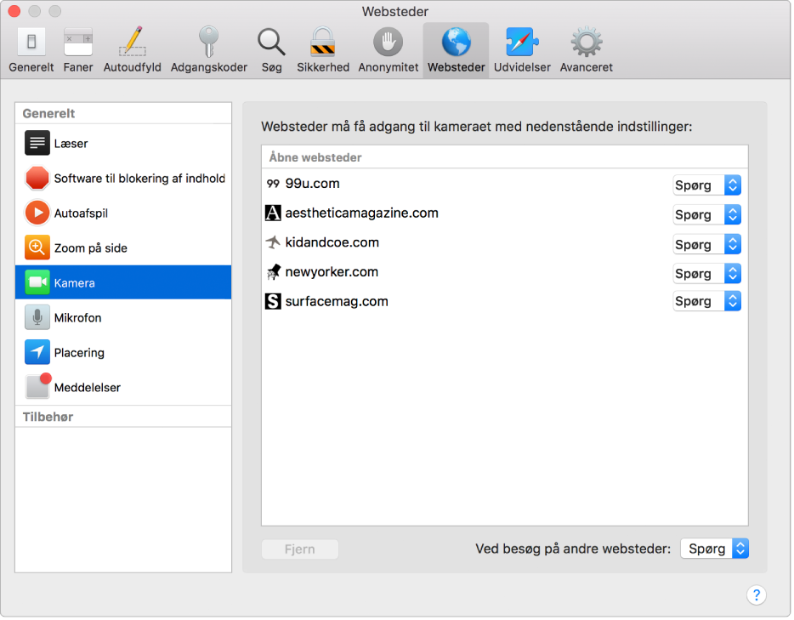Click the kidandcoe.com airplane favicon

tap(273, 242)
